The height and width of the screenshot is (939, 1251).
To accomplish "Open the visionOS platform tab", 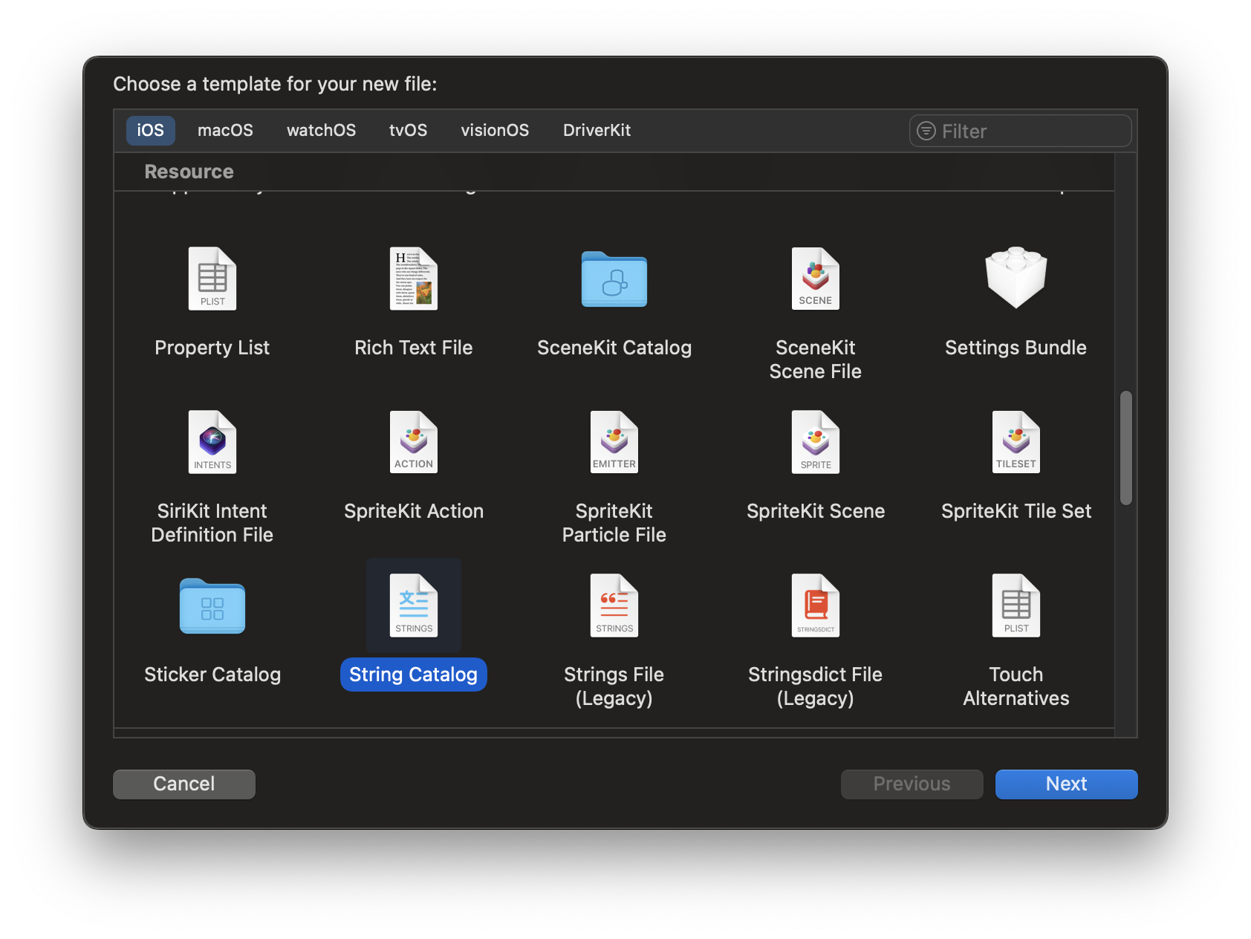I will point(495,131).
